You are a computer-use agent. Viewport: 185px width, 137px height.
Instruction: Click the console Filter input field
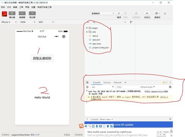(x=127, y=87)
